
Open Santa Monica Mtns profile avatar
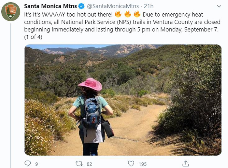[11, 12]
